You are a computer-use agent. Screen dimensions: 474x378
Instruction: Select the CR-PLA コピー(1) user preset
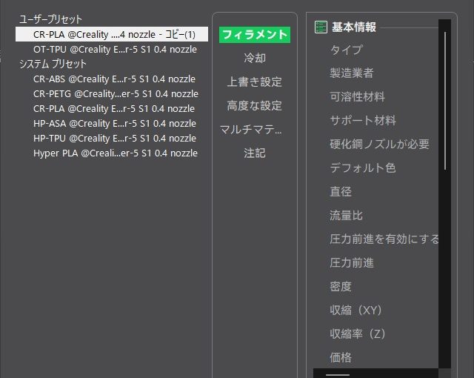click(114, 34)
